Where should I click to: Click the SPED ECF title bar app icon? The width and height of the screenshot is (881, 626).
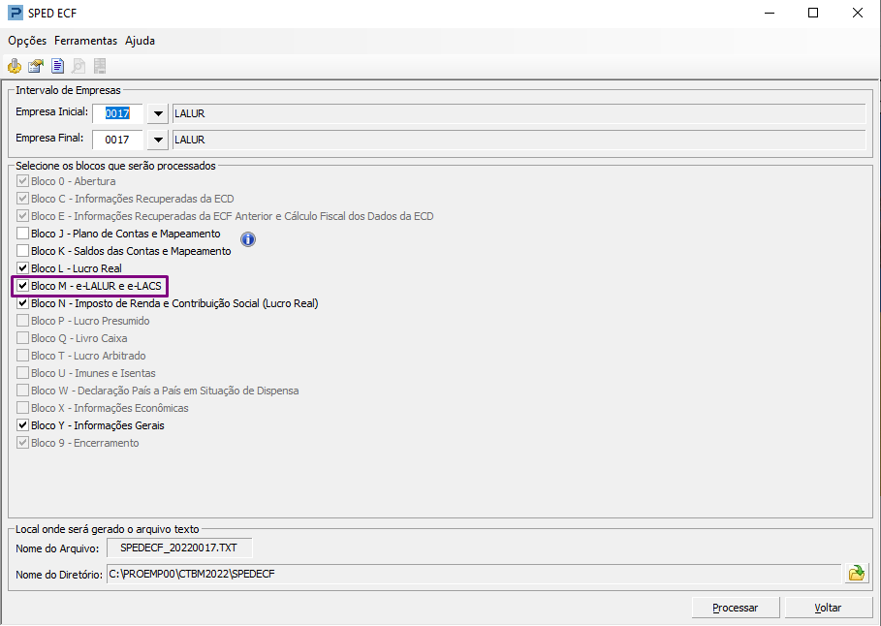click(x=16, y=13)
